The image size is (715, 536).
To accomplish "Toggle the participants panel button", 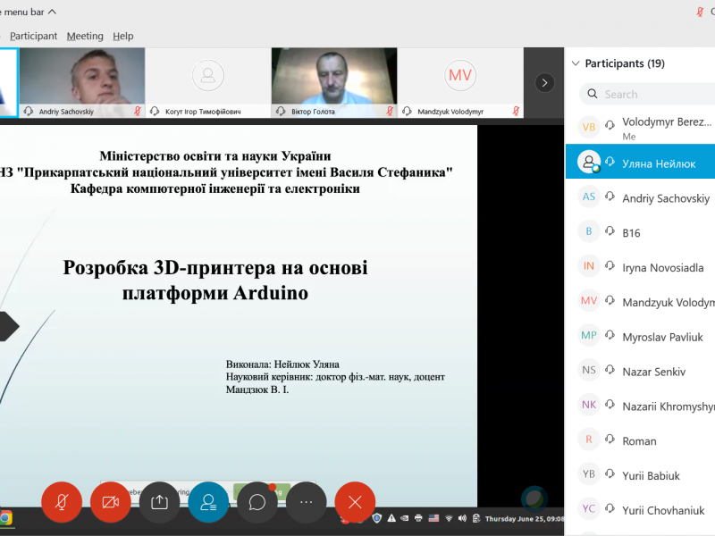I will [208, 502].
